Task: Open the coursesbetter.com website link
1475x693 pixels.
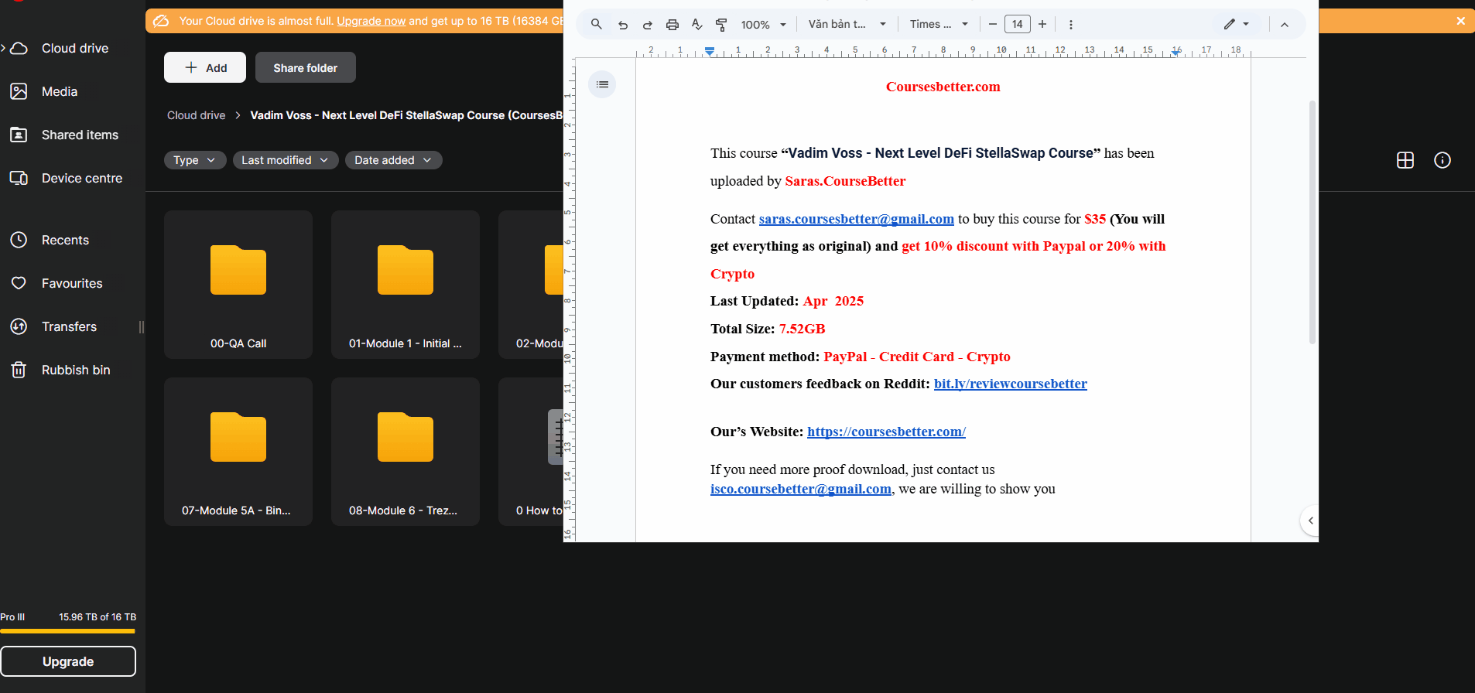Action: (x=886, y=432)
